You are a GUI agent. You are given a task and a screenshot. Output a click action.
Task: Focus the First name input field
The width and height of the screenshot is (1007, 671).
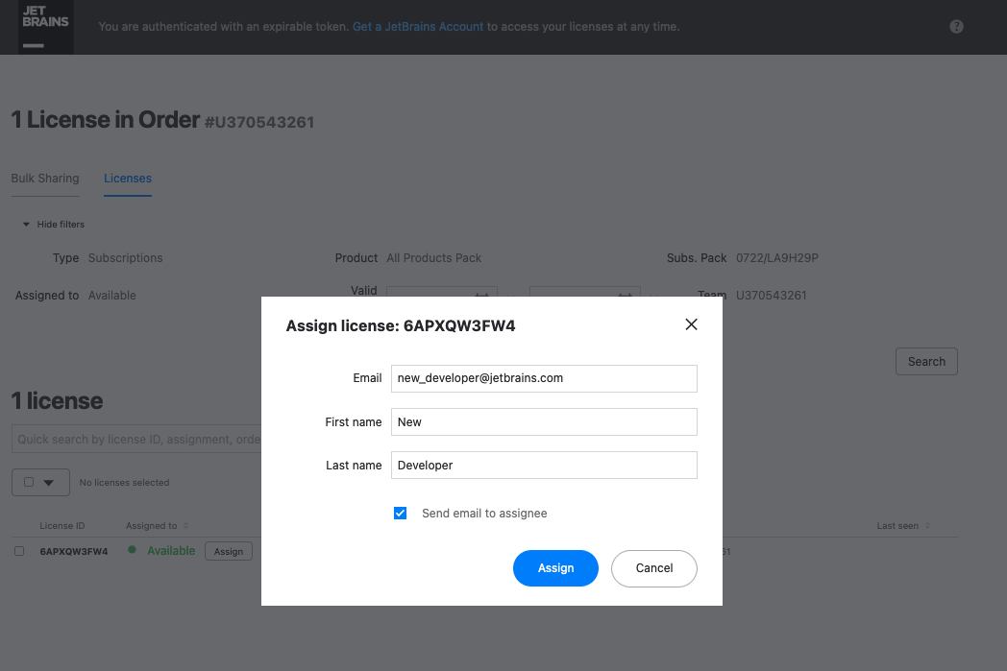(543, 421)
